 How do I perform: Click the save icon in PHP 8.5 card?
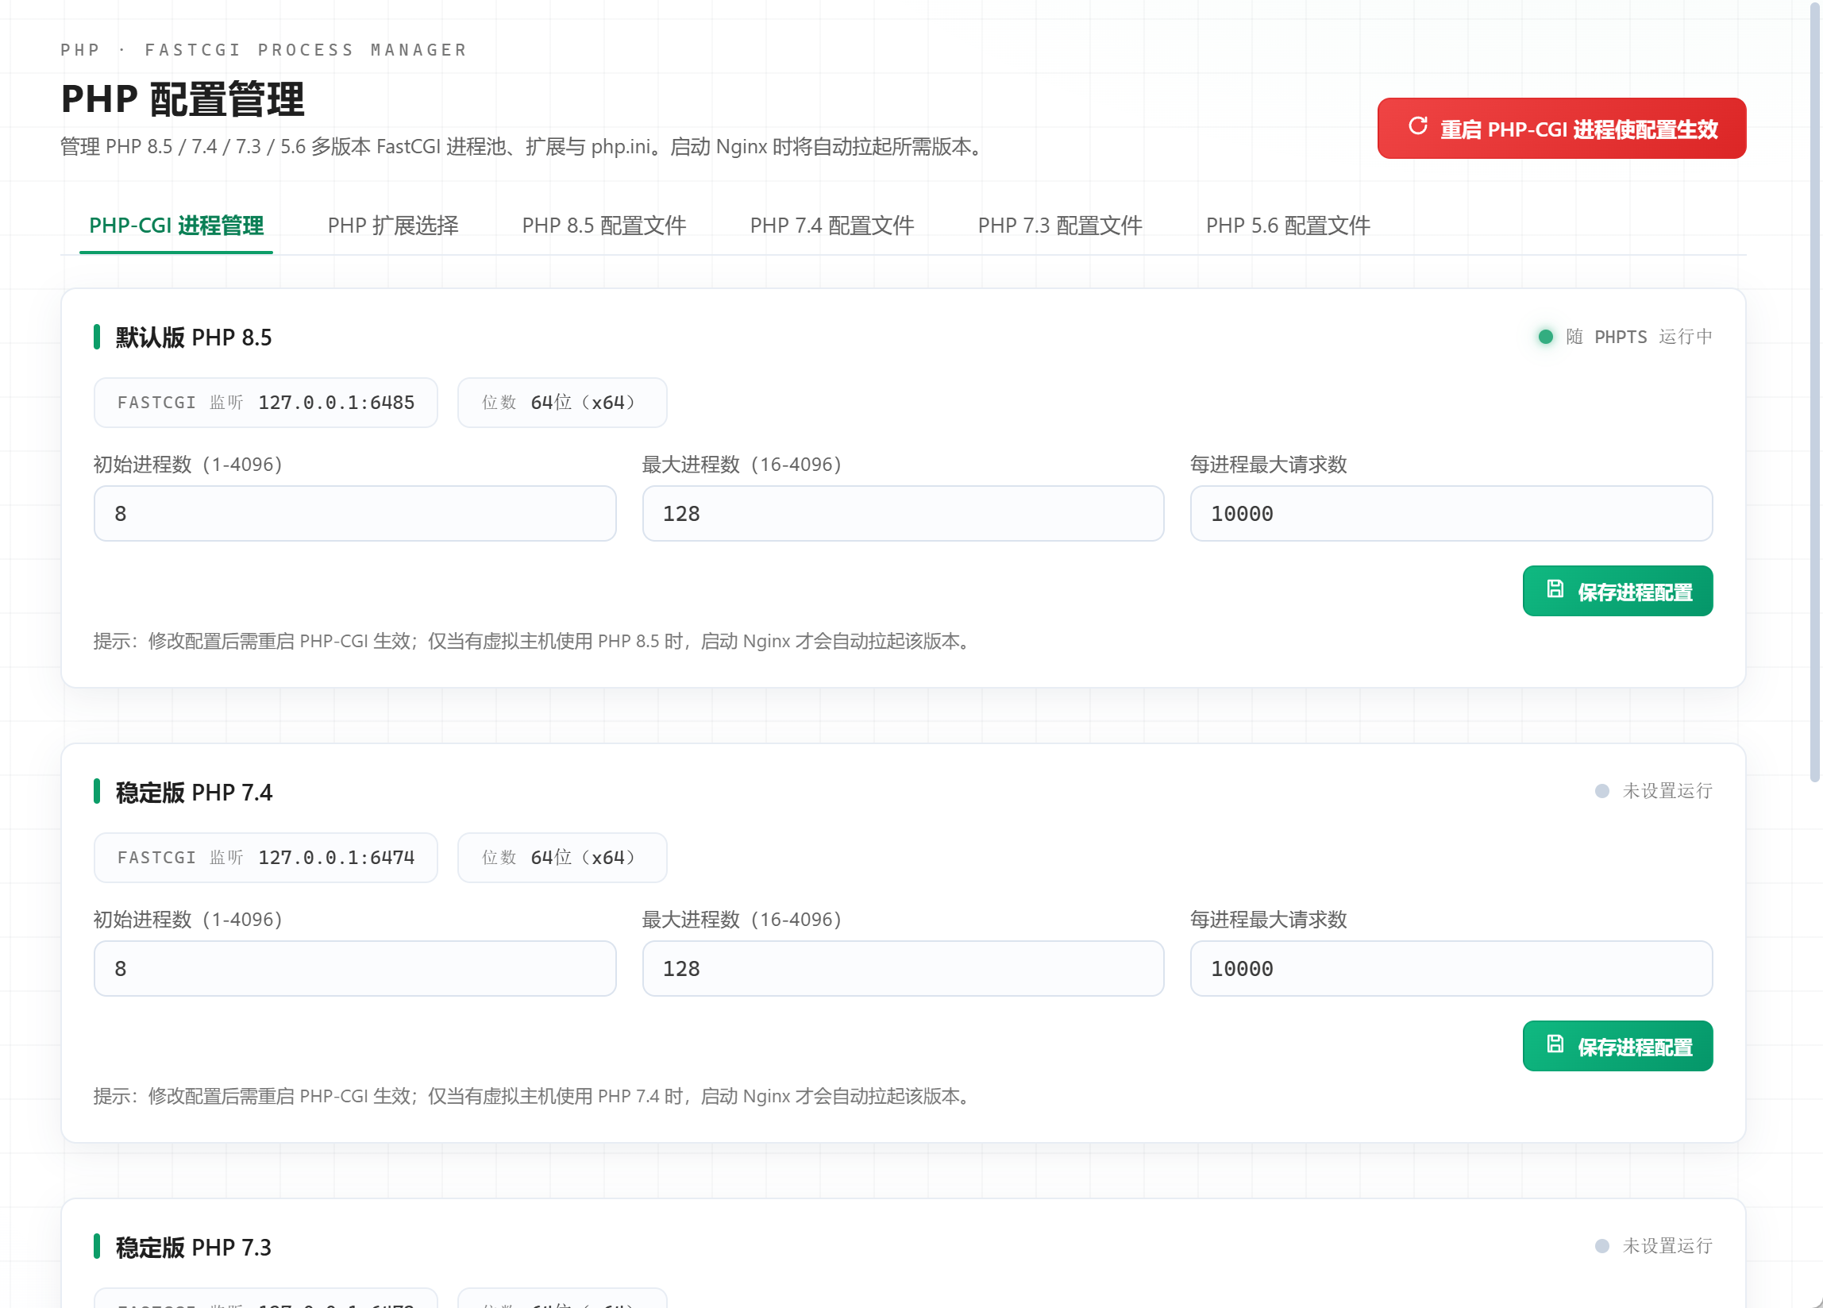click(x=1555, y=589)
